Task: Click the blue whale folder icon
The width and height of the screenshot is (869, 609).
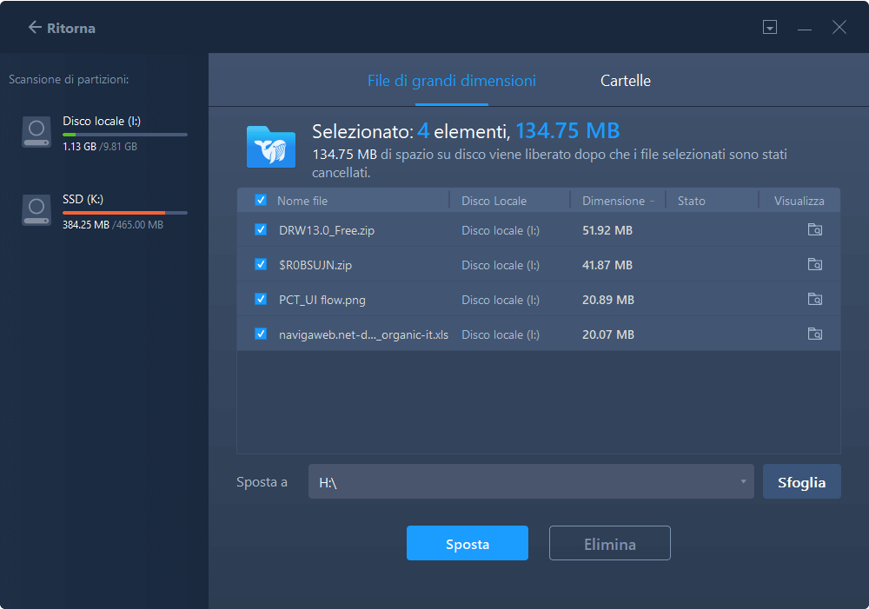Action: click(271, 147)
